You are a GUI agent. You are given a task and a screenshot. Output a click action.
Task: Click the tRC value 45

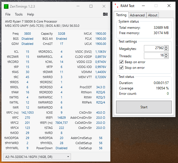pyautogui.click(x=27, y=77)
